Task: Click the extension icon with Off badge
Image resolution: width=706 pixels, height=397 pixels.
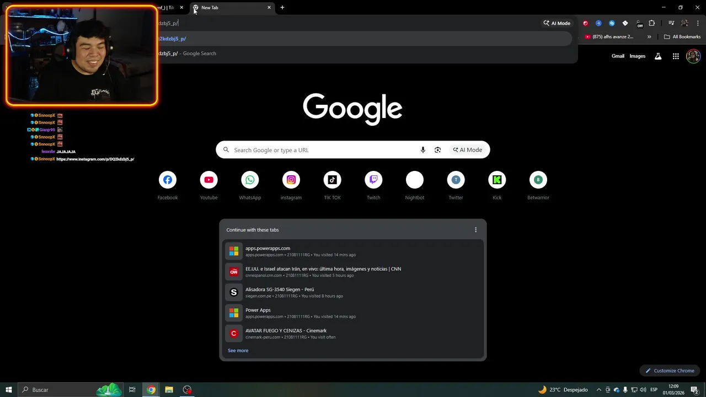Action: [x=639, y=24]
